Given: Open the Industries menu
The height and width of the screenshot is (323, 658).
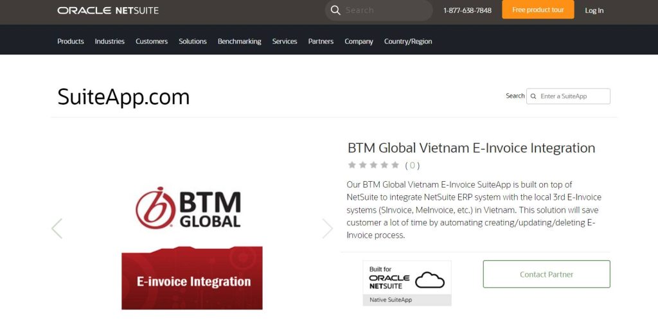Looking at the screenshot, I should point(109,41).
